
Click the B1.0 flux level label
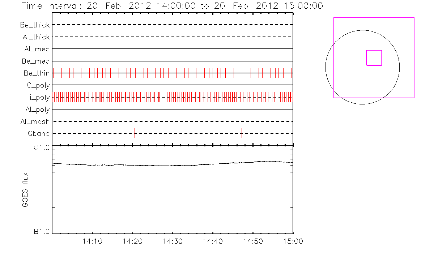pyautogui.click(x=42, y=232)
